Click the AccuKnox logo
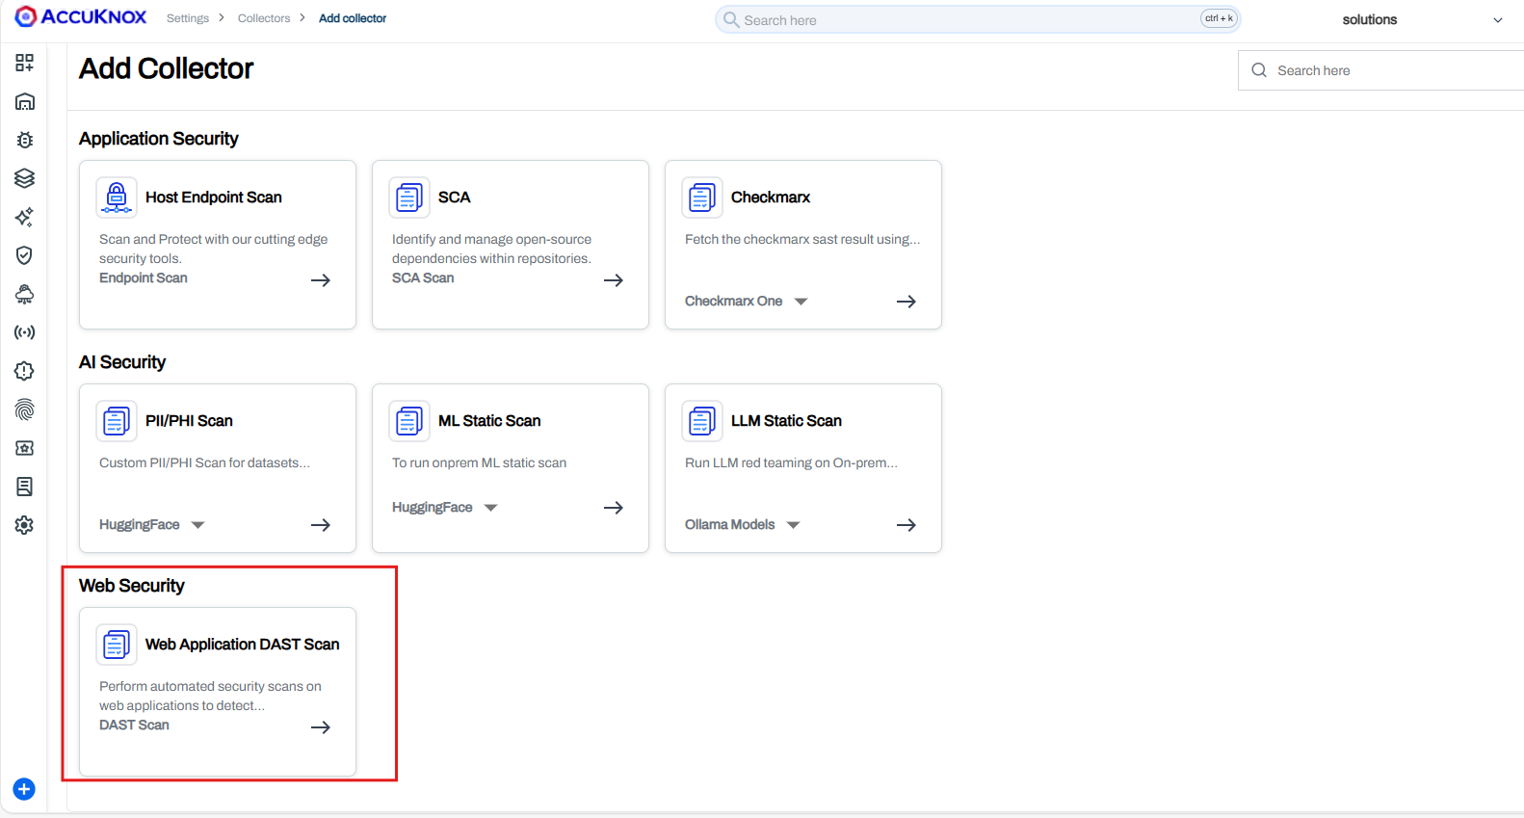Viewport: 1524px width, 818px height. [82, 17]
